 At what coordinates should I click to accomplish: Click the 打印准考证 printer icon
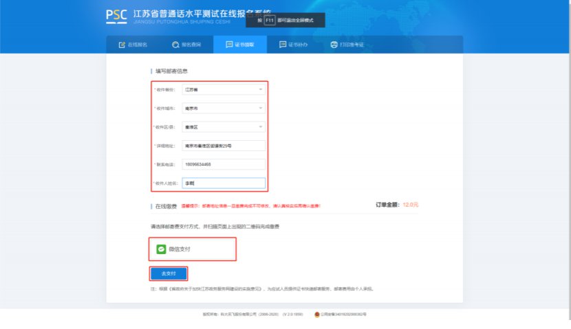tap(334, 45)
